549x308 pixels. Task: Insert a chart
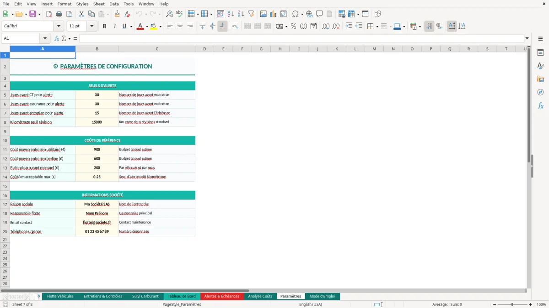274,14
